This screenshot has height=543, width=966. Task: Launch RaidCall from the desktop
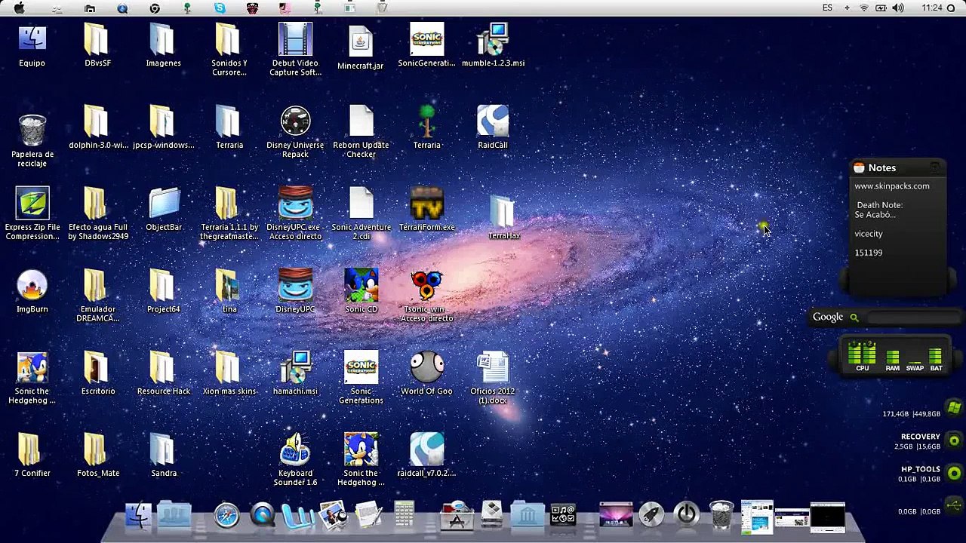coord(493,121)
